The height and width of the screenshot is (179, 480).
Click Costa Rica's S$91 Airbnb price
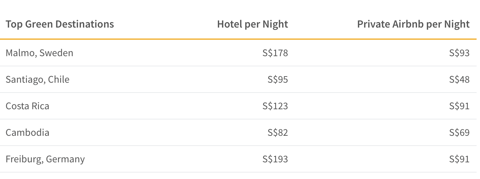pyautogui.click(x=459, y=106)
